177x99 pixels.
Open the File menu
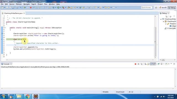click(2, 4)
